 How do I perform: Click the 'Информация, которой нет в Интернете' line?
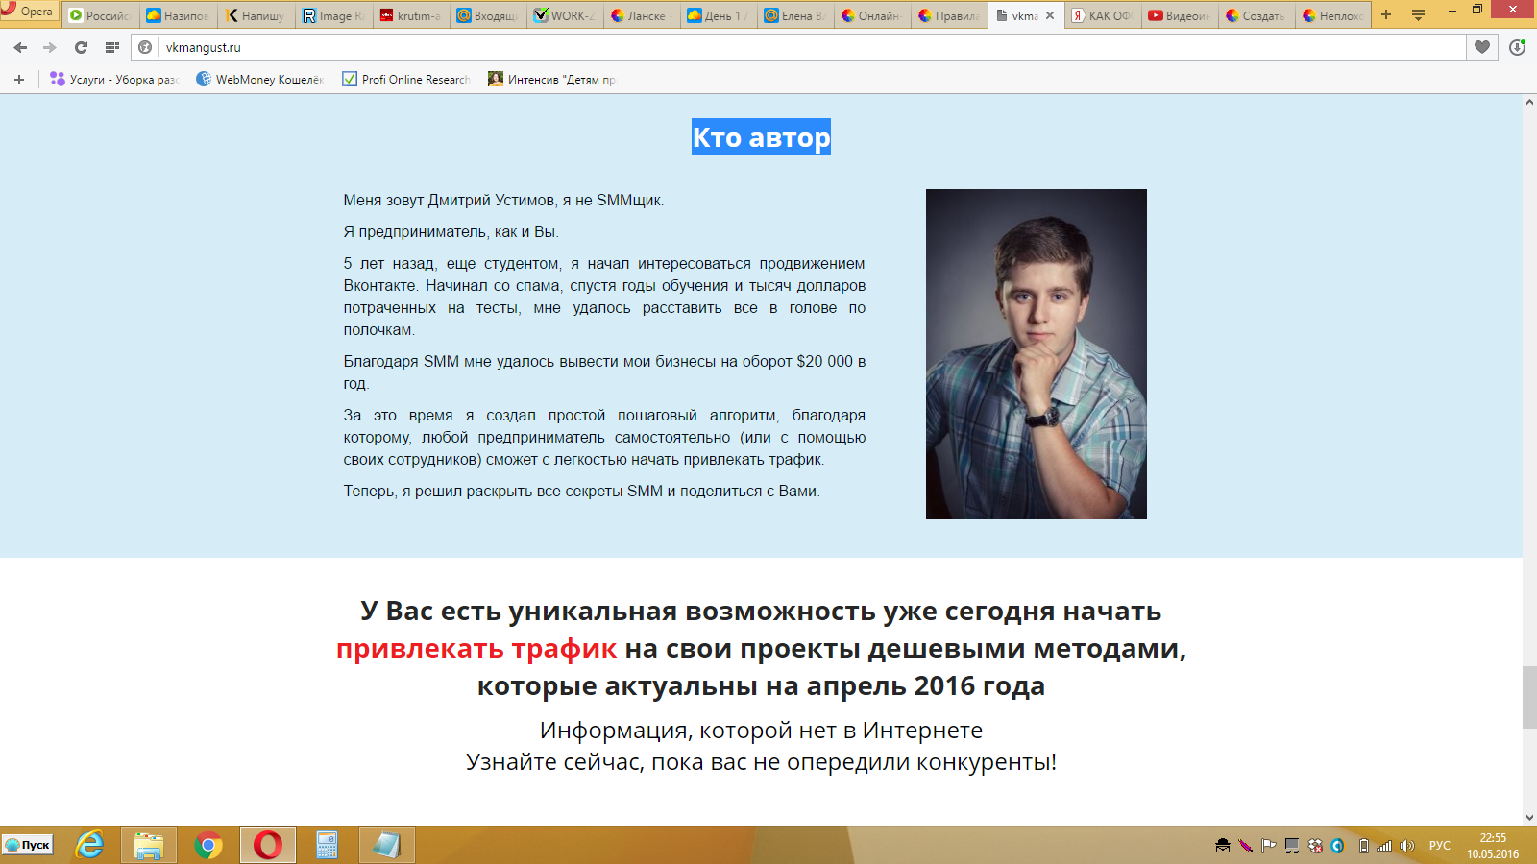tap(761, 731)
